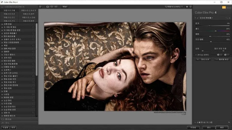Screen dimensions: 232x130
Task: Click the filter list vertical scrollbar
Action: 37,50
